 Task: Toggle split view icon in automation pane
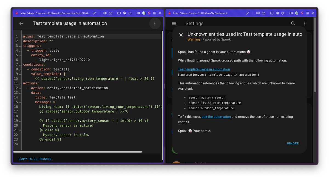coord(155,13)
